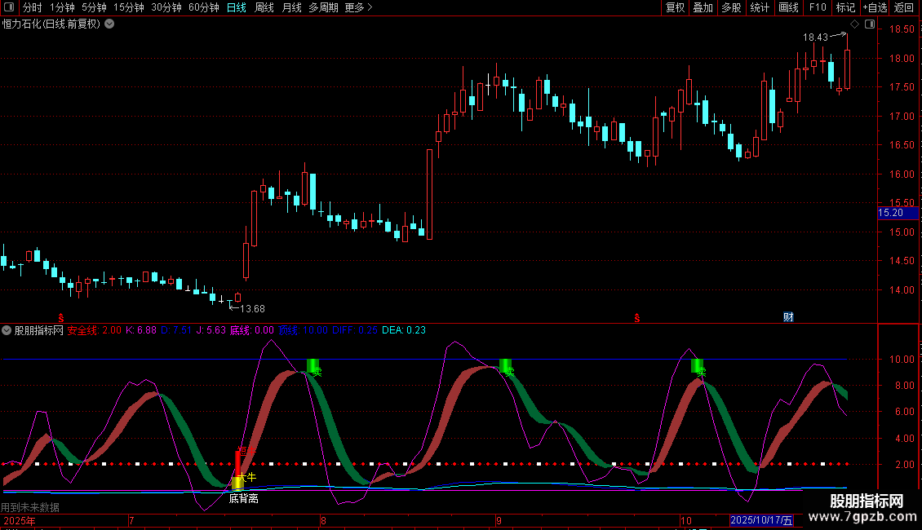Screen dimensions: 922x530
Task: Toggle the left sidebar panel icon
Action: tap(9, 7)
